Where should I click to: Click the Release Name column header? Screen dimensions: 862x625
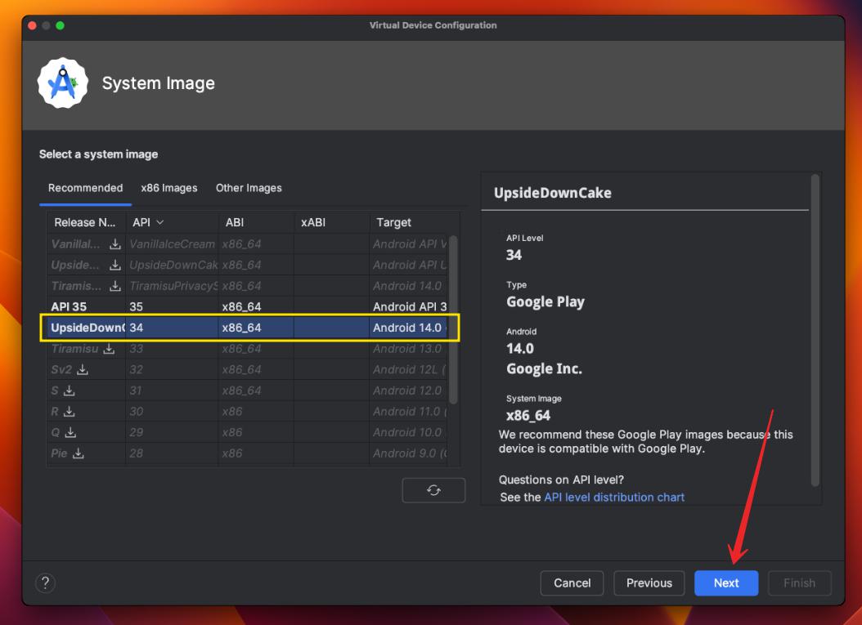[85, 222]
